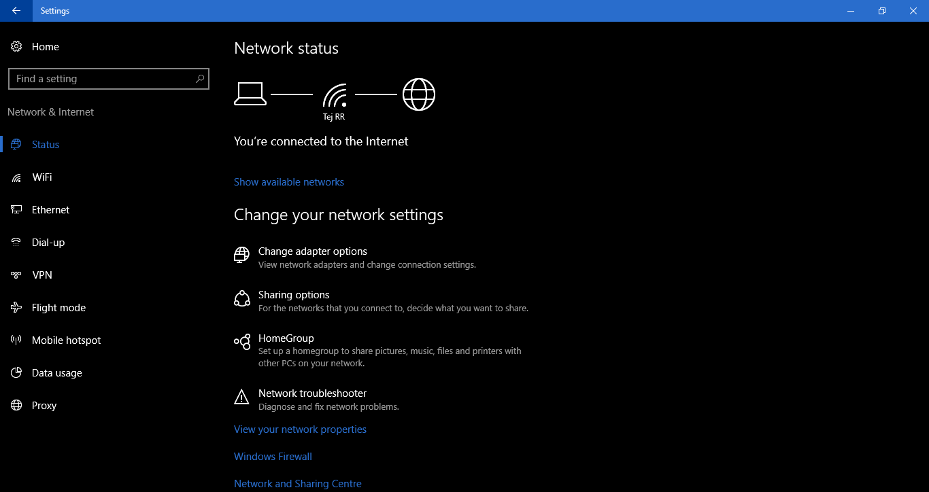Click the Network troubleshooter warning icon

241,397
